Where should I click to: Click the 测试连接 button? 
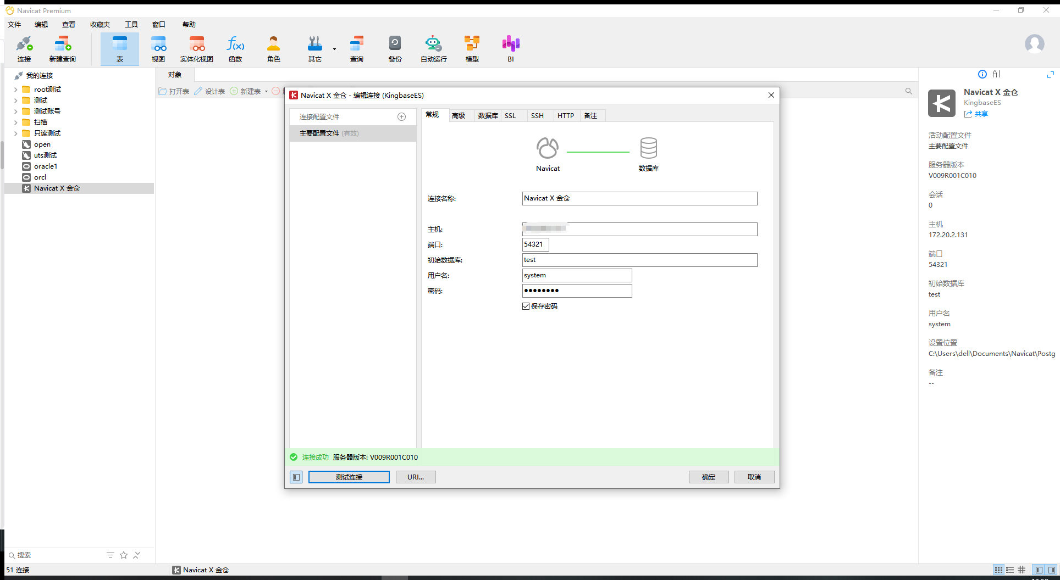pos(349,477)
